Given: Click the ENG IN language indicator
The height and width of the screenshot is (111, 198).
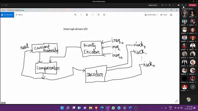Looking at the screenshot, I should click(170, 108).
